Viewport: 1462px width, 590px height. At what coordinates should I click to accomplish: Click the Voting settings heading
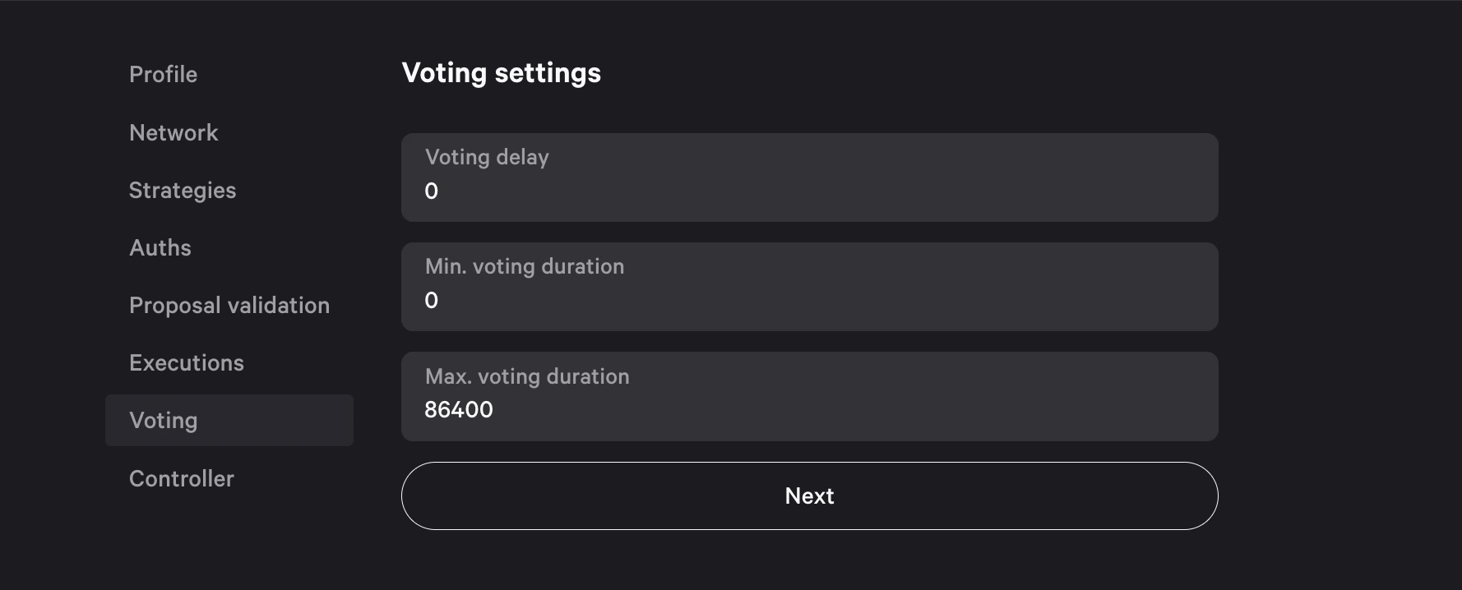(x=502, y=73)
